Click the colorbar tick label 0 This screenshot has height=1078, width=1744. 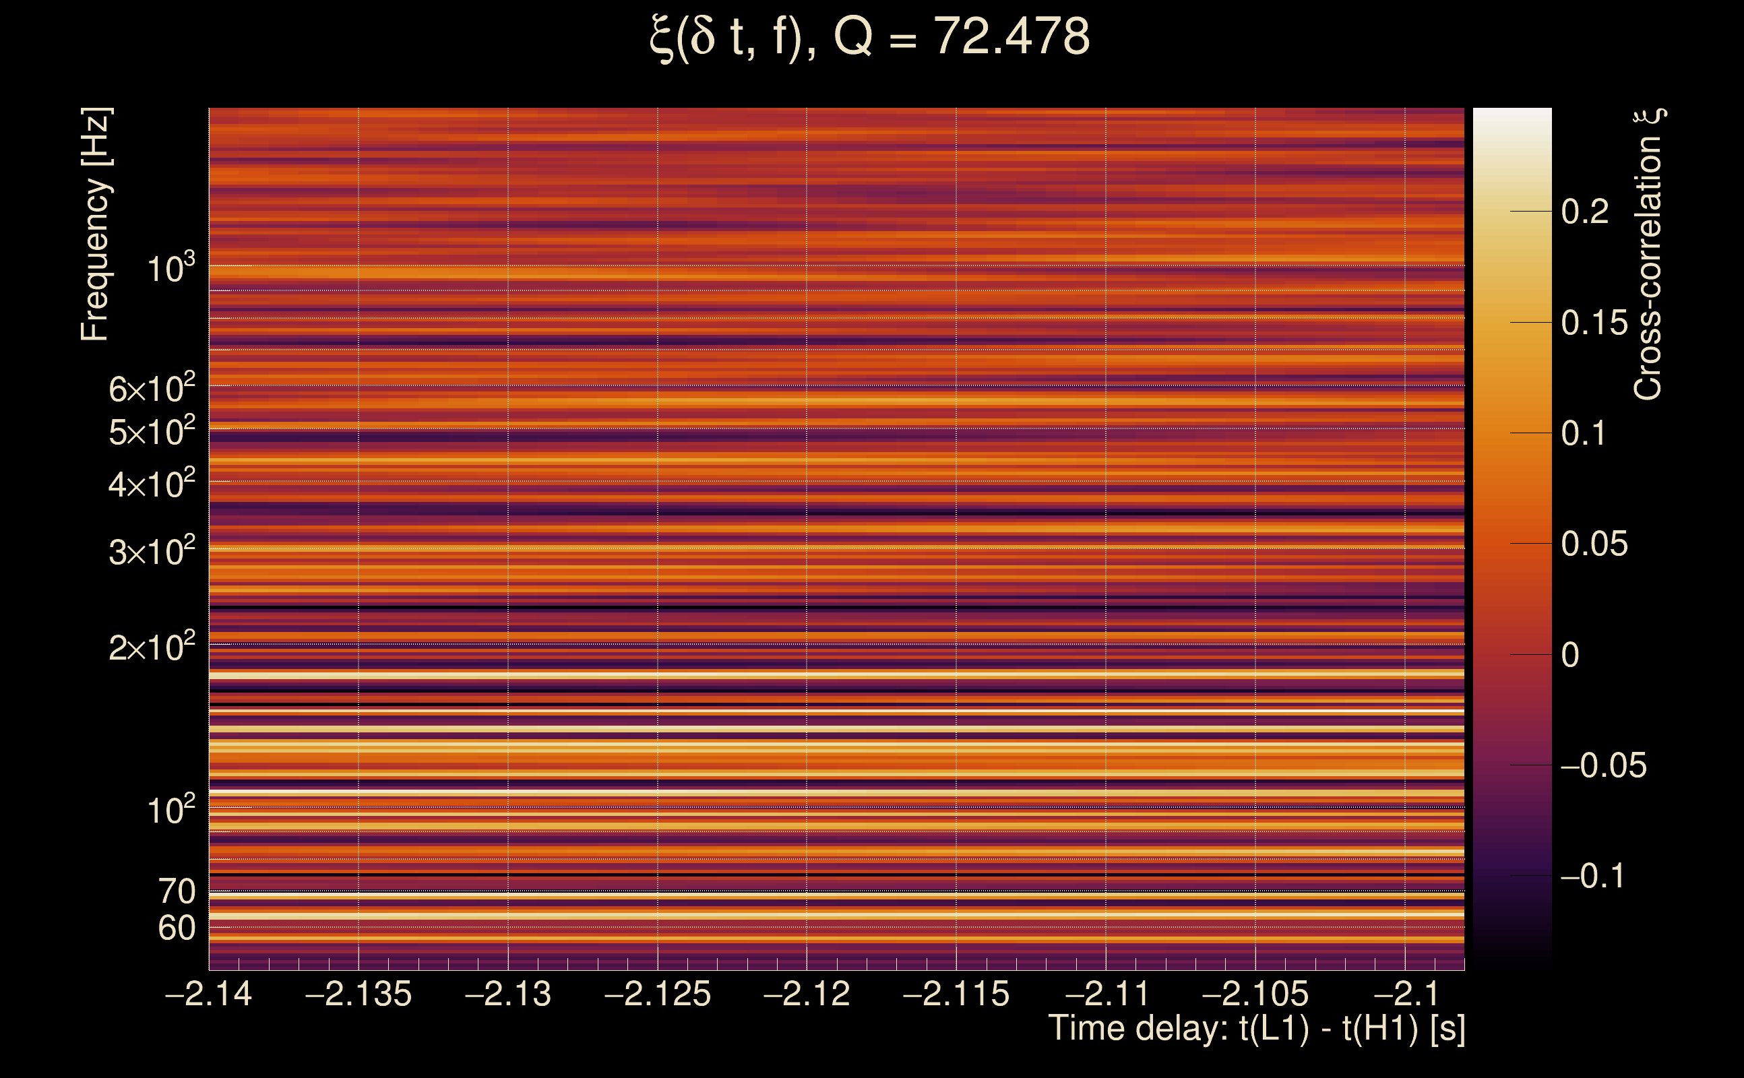tap(1570, 655)
